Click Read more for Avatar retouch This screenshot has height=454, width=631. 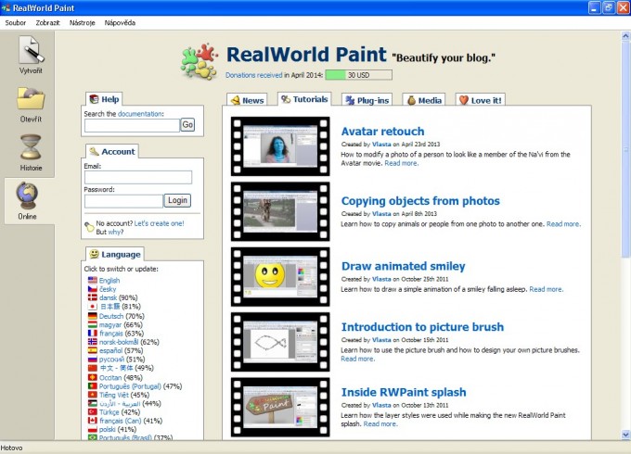point(401,163)
